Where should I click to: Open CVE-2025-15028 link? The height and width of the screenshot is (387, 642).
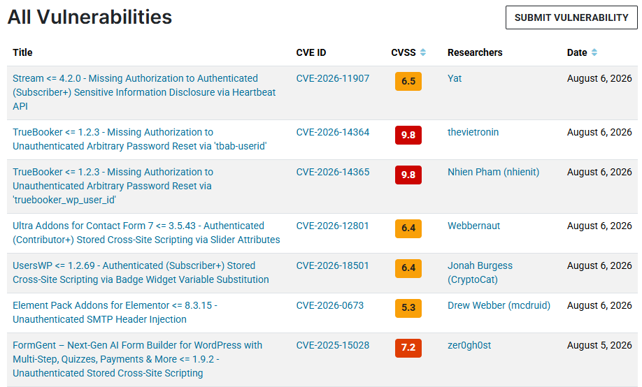point(332,345)
